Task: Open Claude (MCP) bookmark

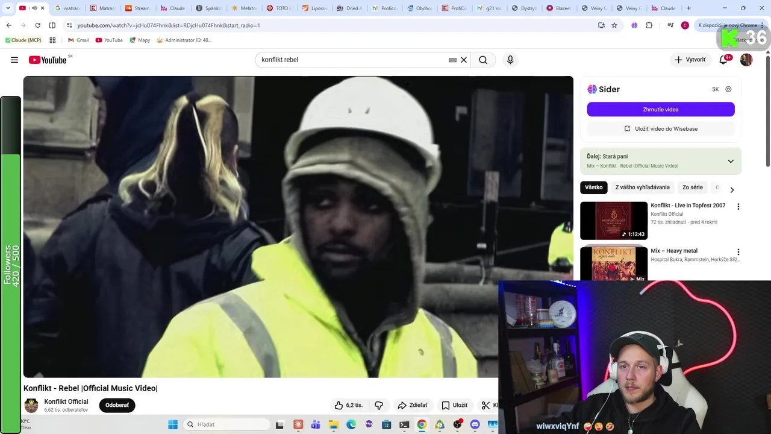Action: [x=23, y=40]
